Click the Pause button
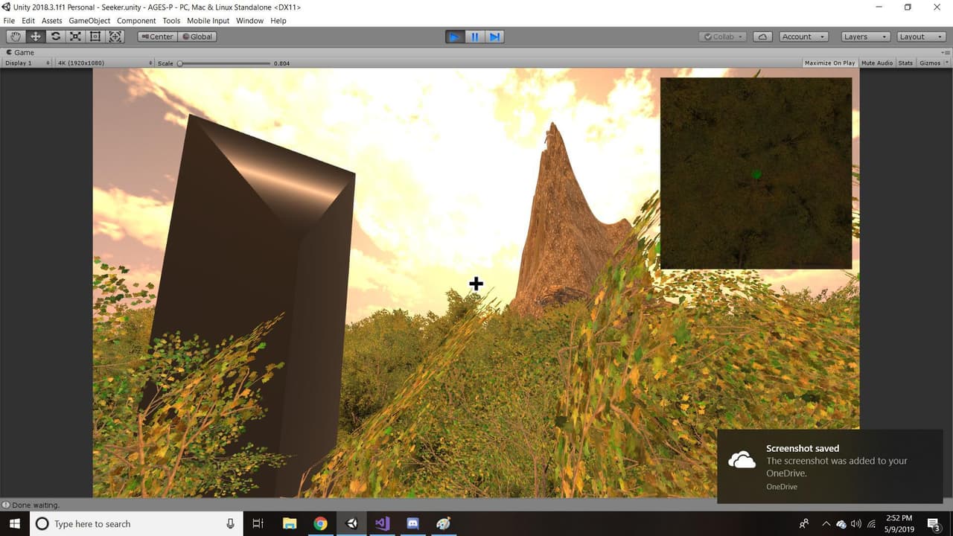Image resolution: width=953 pixels, height=536 pixels. 474,36
